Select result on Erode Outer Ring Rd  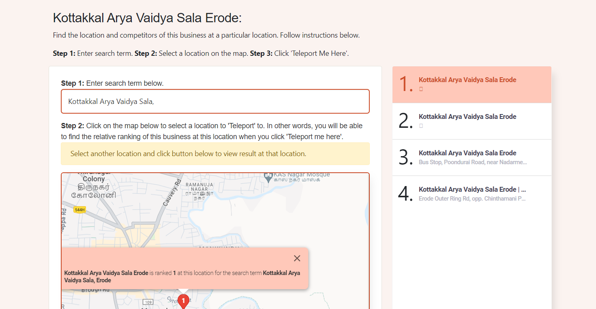click(472, 194)
